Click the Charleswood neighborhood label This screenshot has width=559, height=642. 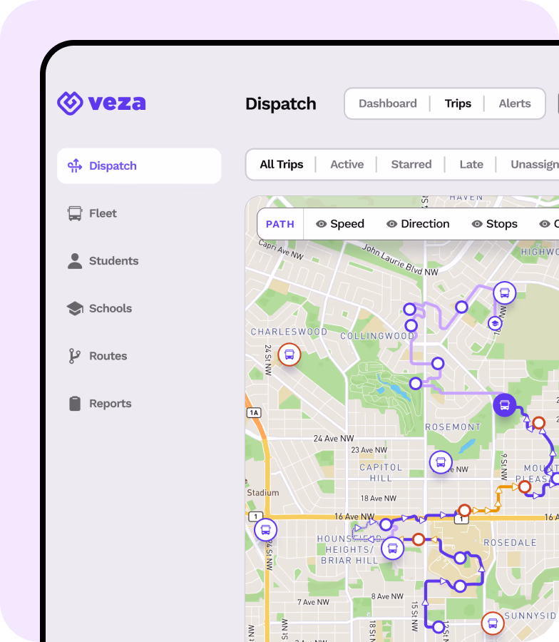289,332
